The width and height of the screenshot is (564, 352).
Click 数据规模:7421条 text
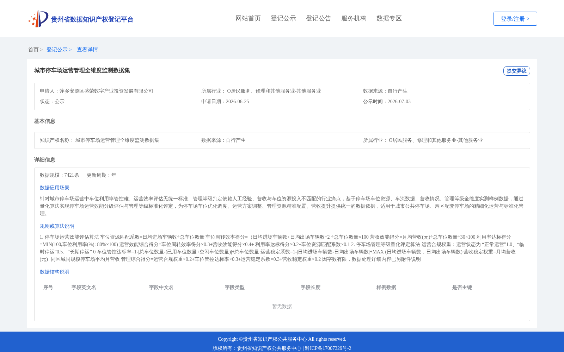[x=60, y=175]
